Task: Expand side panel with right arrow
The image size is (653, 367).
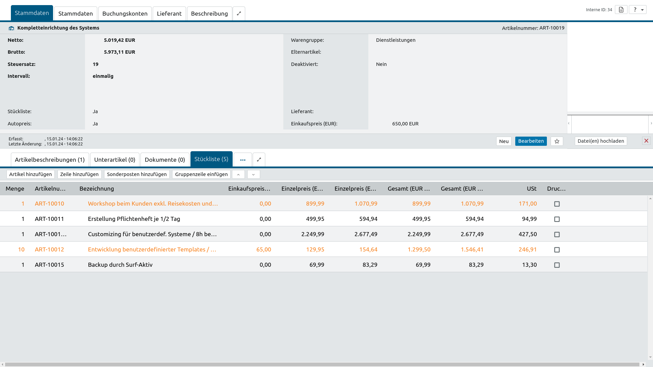Action: coord(651,123)
